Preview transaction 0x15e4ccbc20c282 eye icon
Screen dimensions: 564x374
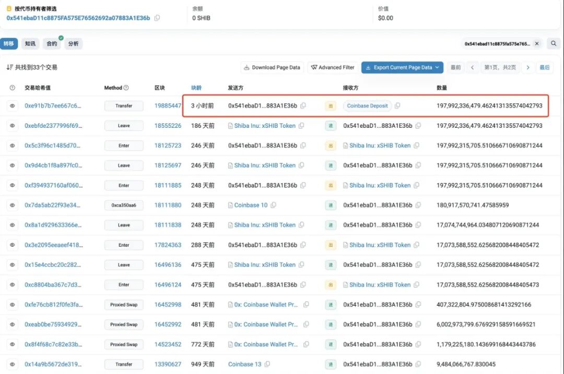tap(12, 265)
